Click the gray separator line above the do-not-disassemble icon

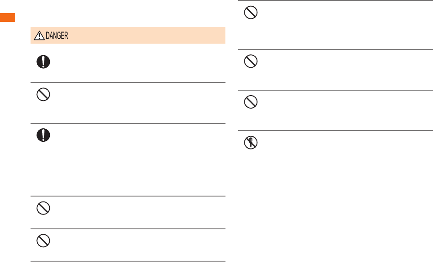[336, 131]
